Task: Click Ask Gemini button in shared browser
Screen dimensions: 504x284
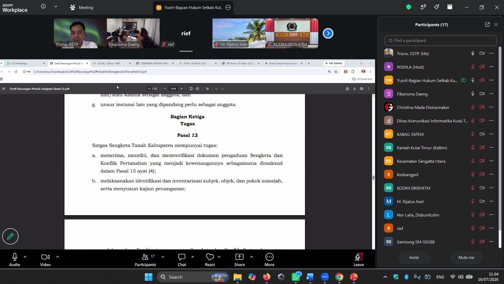Action: coord(334,63)
